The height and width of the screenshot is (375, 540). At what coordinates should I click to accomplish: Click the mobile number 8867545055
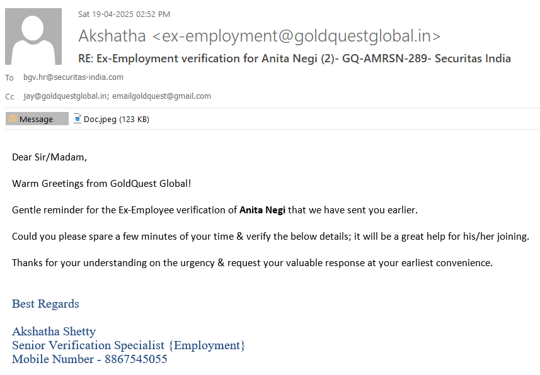pos(137,359)
